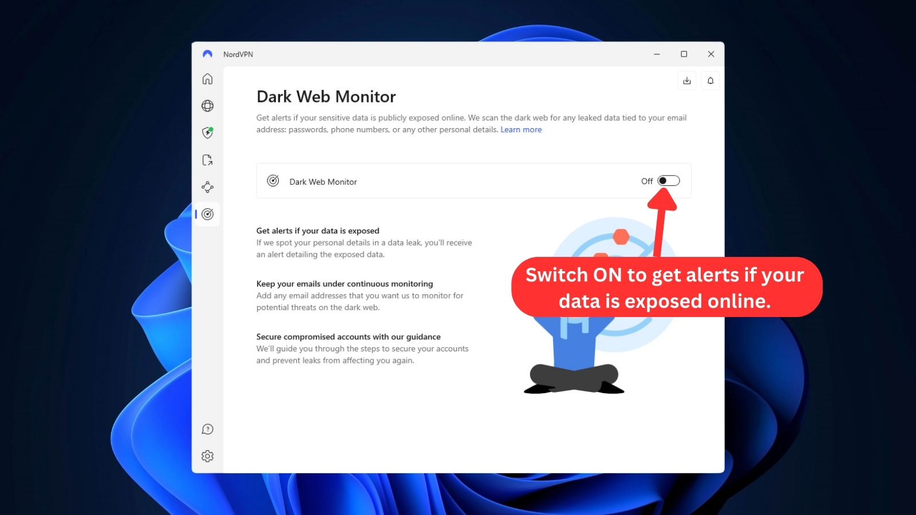This screenshot has height=515, width=916.
Task: Close the NordVPN window
Action: 711,54
